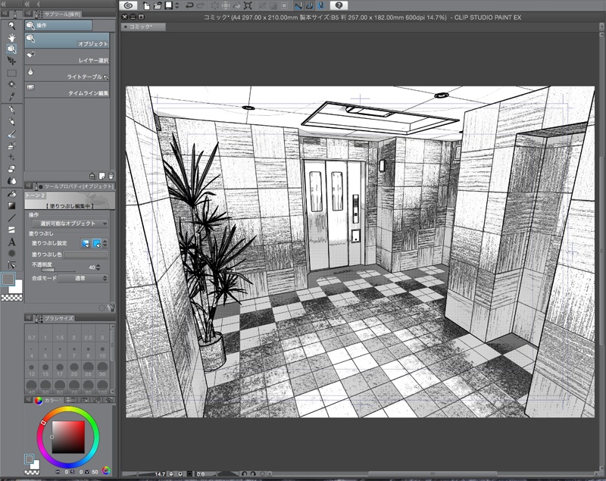Select the Zoom magnifier tool
This screenshot has width=606, height=481.
pos(12,24)
